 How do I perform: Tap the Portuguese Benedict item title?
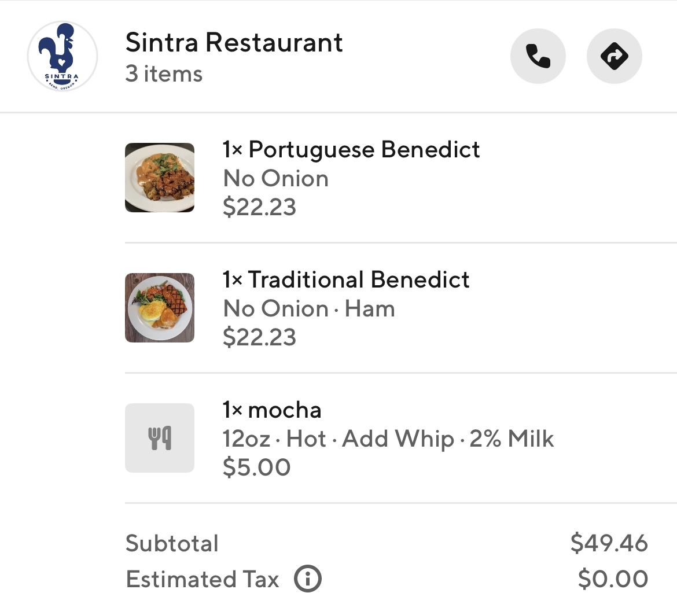pos(351,150)
